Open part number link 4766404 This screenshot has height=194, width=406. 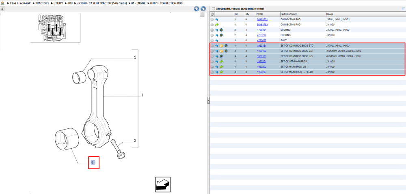(261, 30)
